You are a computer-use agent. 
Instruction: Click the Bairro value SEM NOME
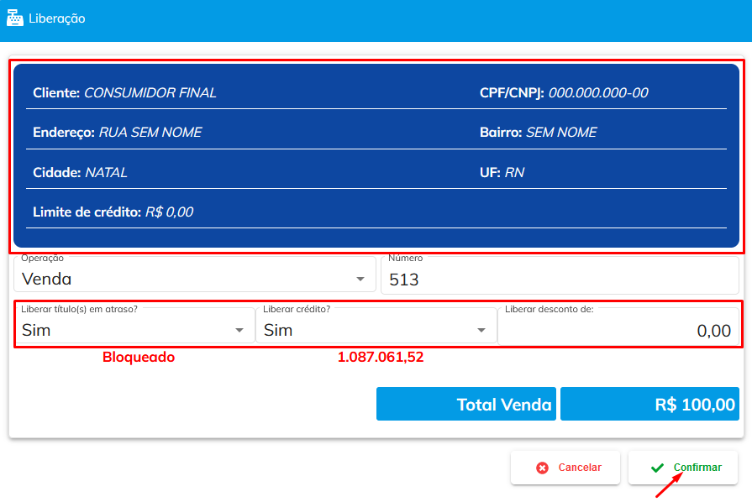(561, 132)
